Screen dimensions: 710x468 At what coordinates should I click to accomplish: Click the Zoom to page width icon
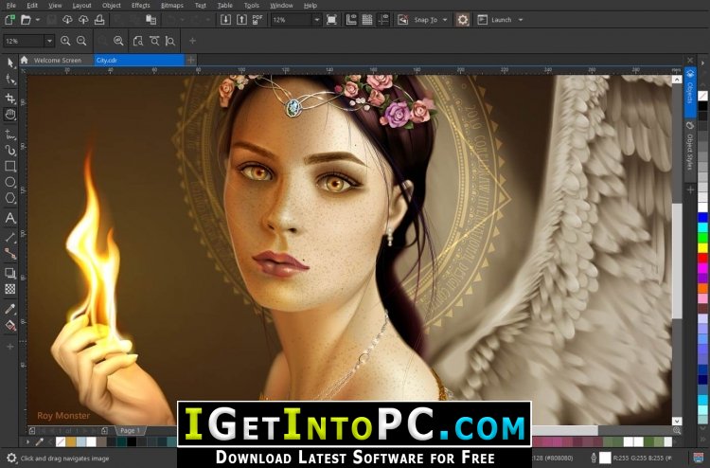pos(154,41)
